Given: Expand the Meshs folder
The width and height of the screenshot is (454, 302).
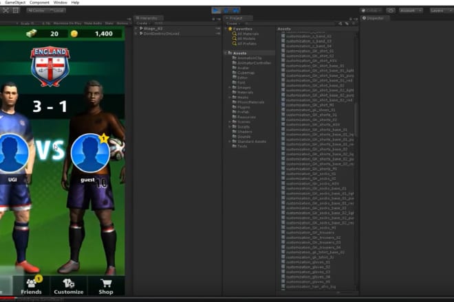Looking at the screenshot, I should tap(230, 97).
